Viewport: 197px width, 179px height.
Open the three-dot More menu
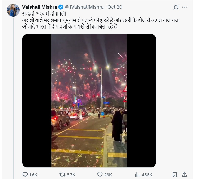coord(184,7)
